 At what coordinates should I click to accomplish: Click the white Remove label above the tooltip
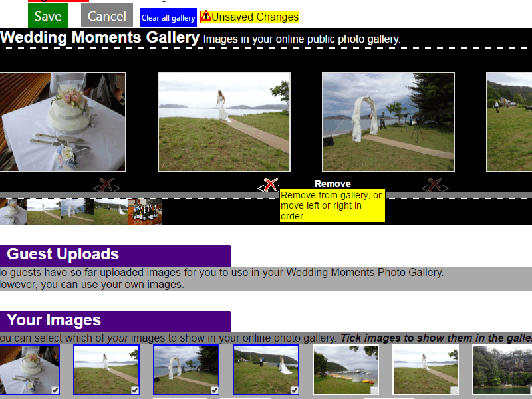click(x=332, y=184)
